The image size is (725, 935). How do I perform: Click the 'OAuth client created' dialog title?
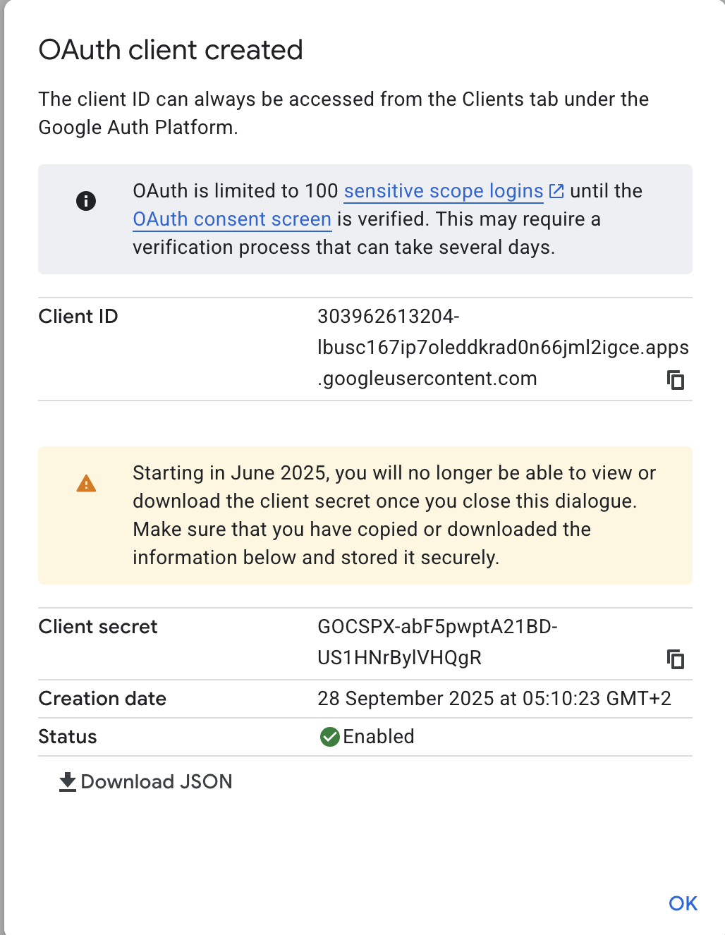tap(171, 50)
